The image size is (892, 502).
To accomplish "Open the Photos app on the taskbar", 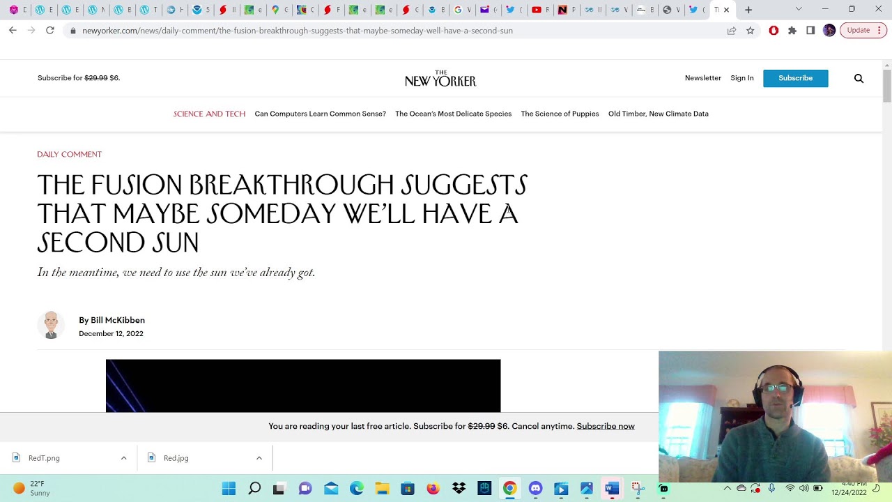I will pyautogui.click(x=586, y=489).
